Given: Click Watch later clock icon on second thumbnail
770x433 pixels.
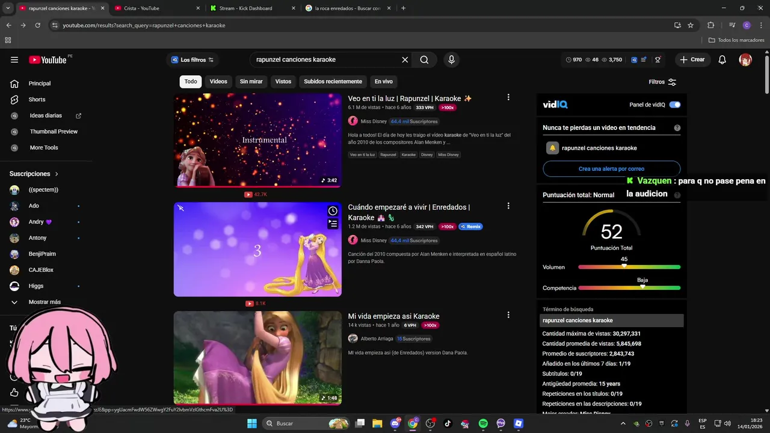Looking at the screenshot, I should [333, 211].
